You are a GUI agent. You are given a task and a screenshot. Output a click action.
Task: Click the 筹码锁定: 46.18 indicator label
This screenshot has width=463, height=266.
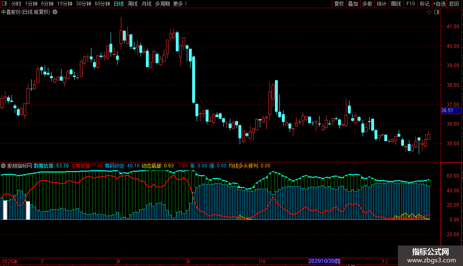[x=122, y=166]
